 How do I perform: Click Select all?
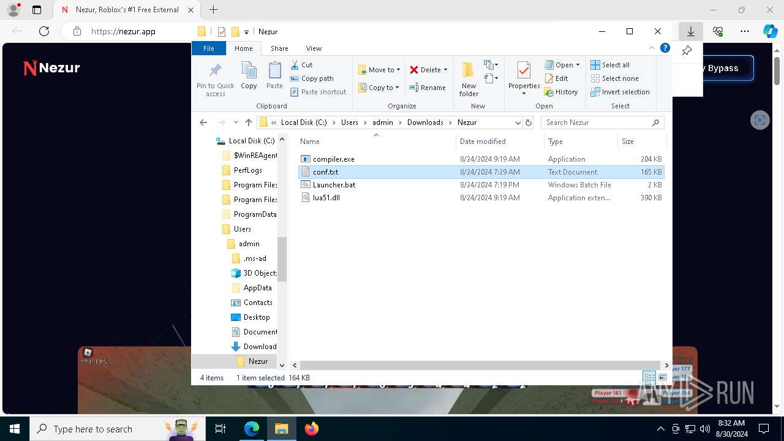pos(610,65)
